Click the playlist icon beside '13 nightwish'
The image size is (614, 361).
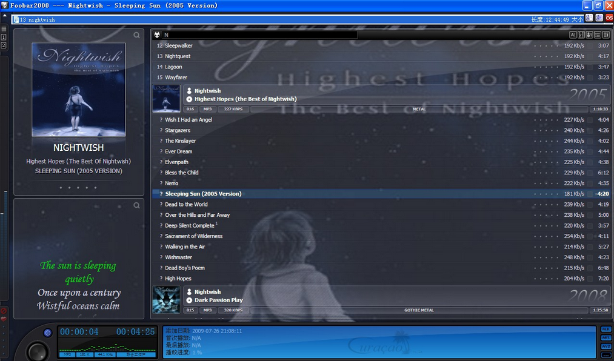tap(16, 19)
